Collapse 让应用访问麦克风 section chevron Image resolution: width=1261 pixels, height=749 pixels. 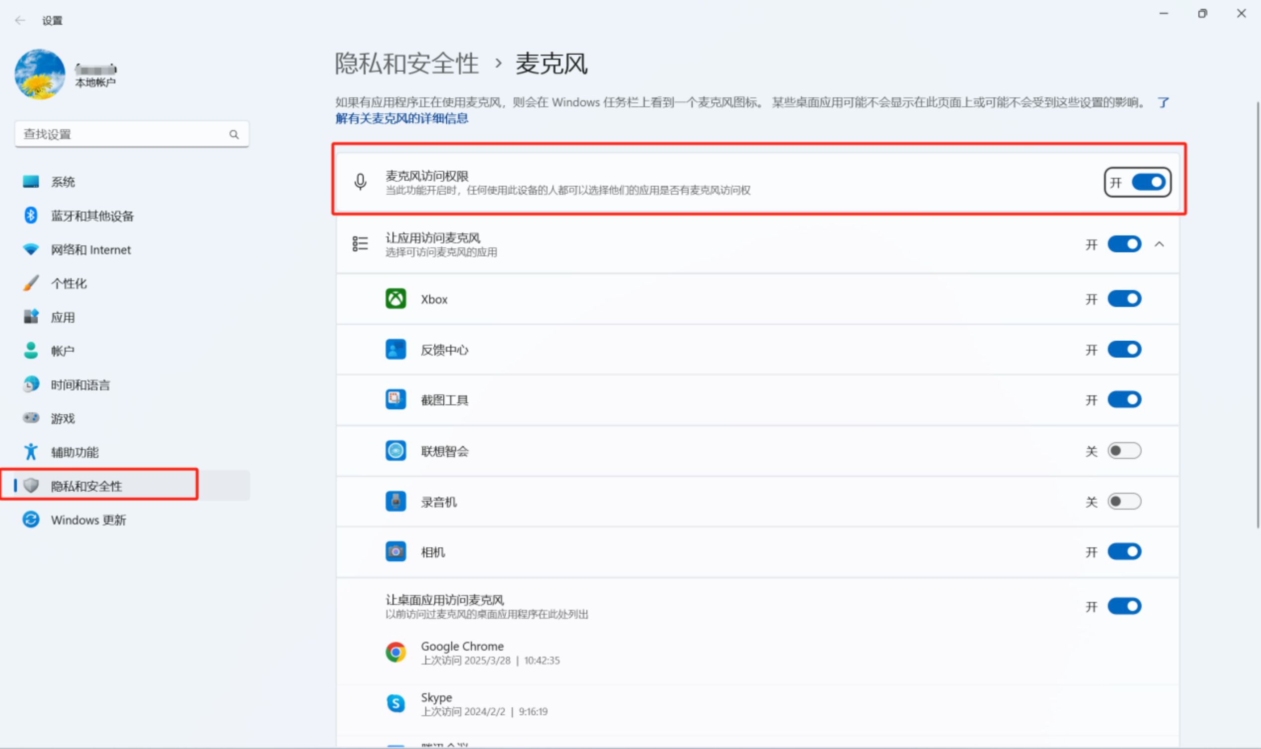(x=1159, y=244)
